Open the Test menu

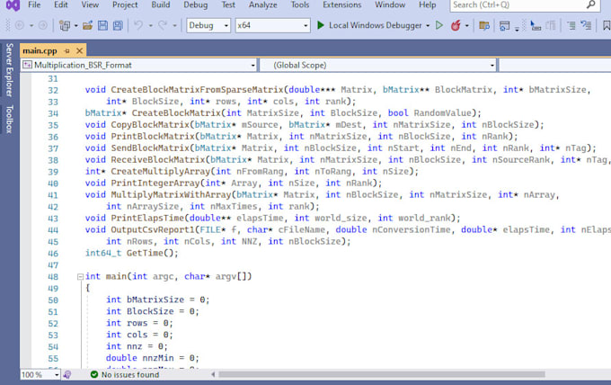(228, 4)
